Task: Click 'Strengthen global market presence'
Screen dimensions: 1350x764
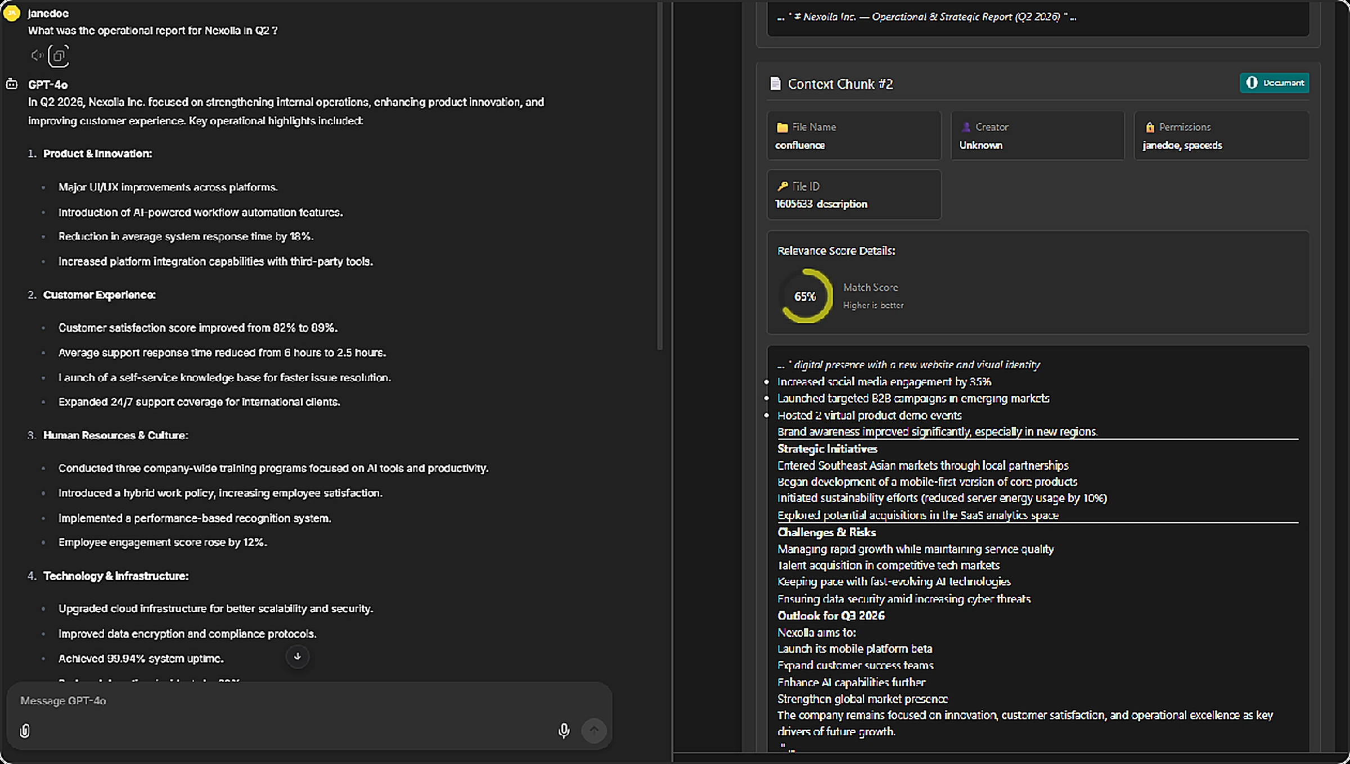Action: click(x=863, y=699)
